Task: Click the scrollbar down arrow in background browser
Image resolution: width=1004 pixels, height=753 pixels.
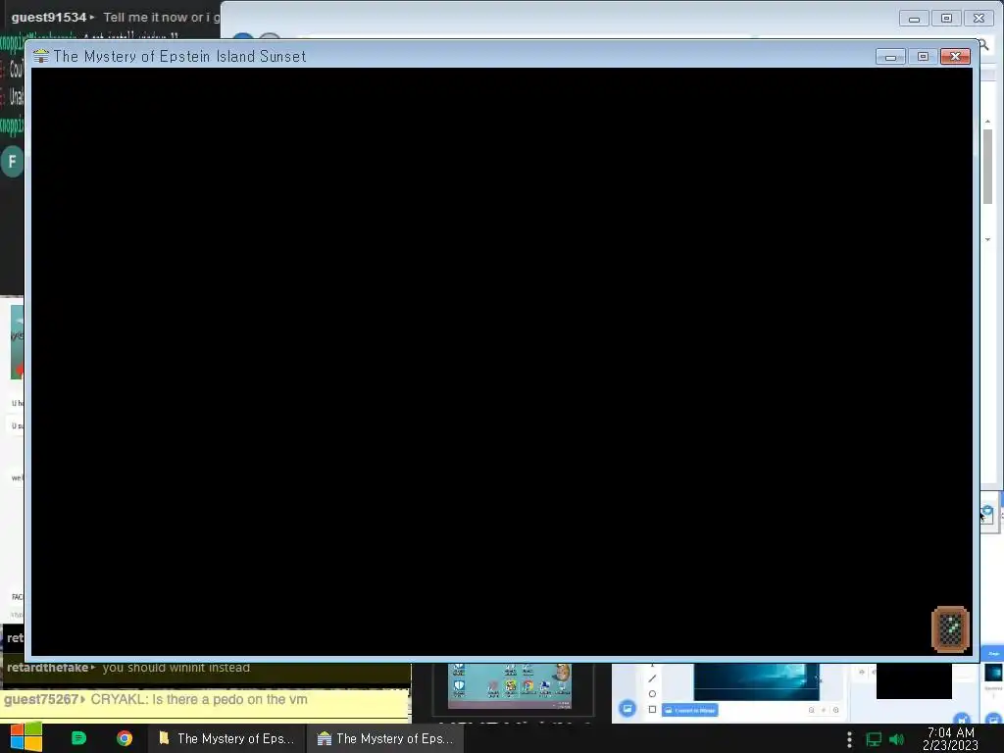Action: (x=988, y=239)
